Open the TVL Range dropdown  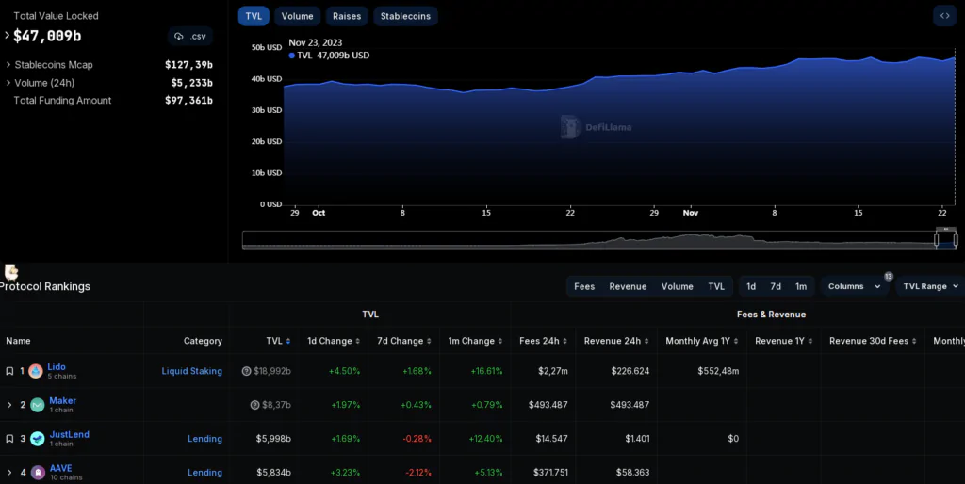point(930,286)
